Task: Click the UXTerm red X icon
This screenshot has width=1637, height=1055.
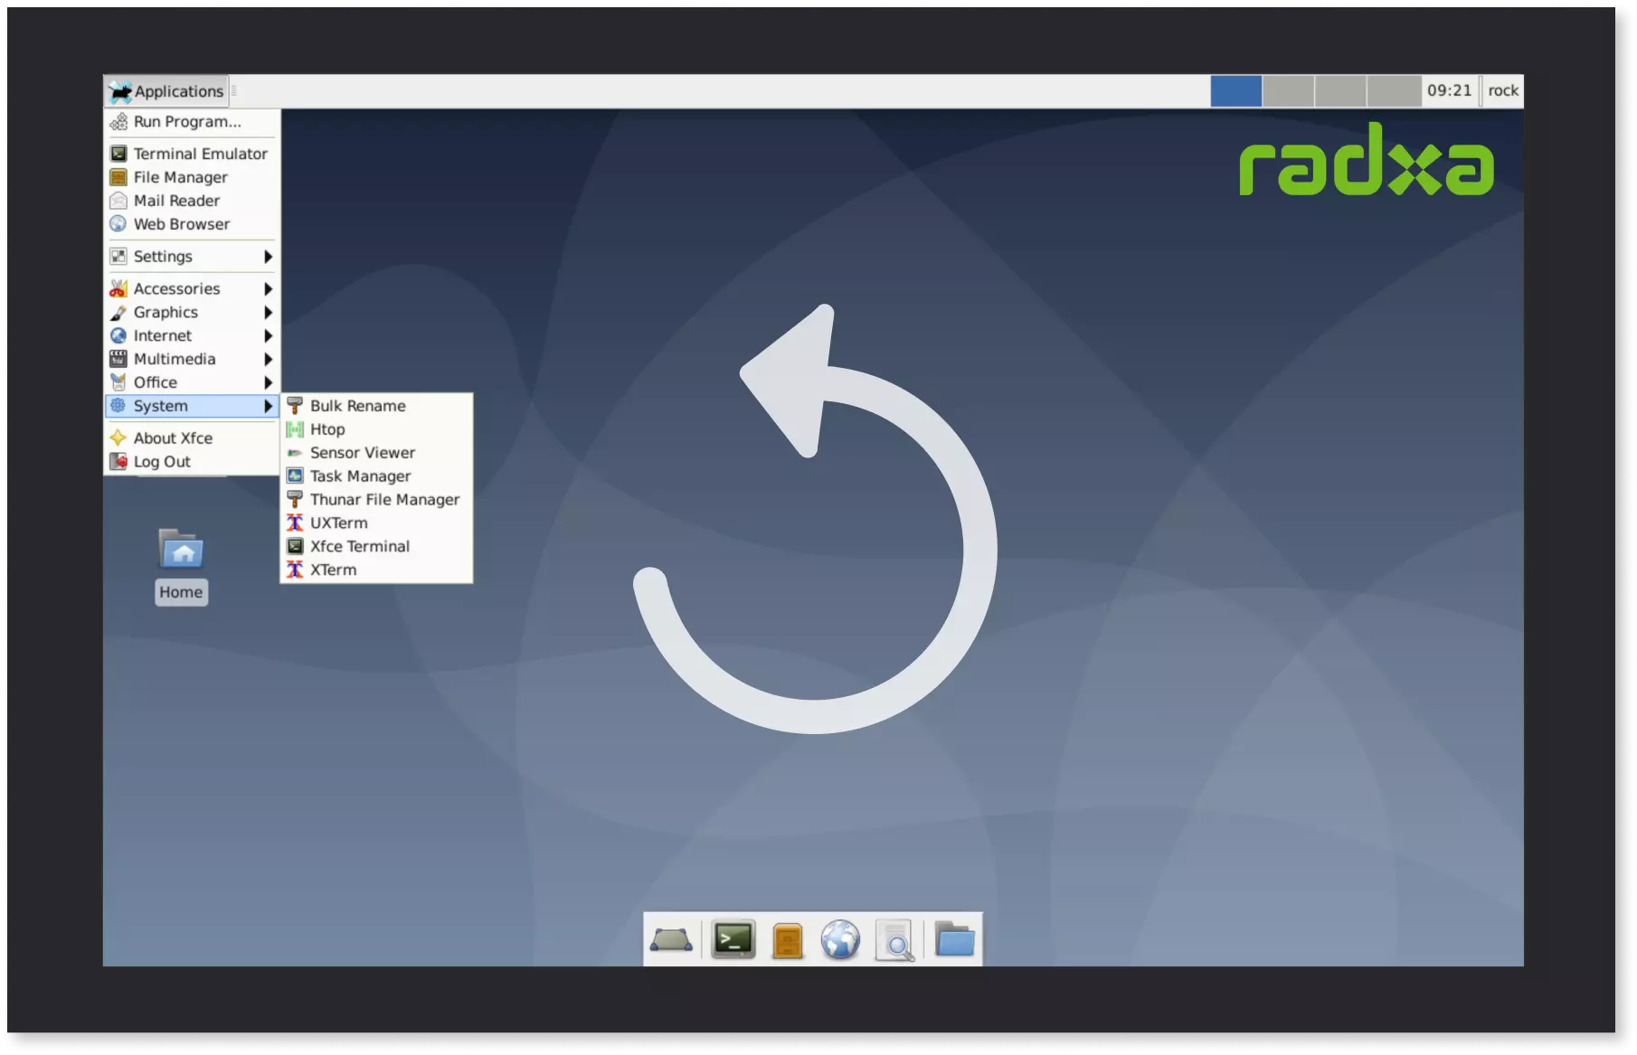Action: 295,524
